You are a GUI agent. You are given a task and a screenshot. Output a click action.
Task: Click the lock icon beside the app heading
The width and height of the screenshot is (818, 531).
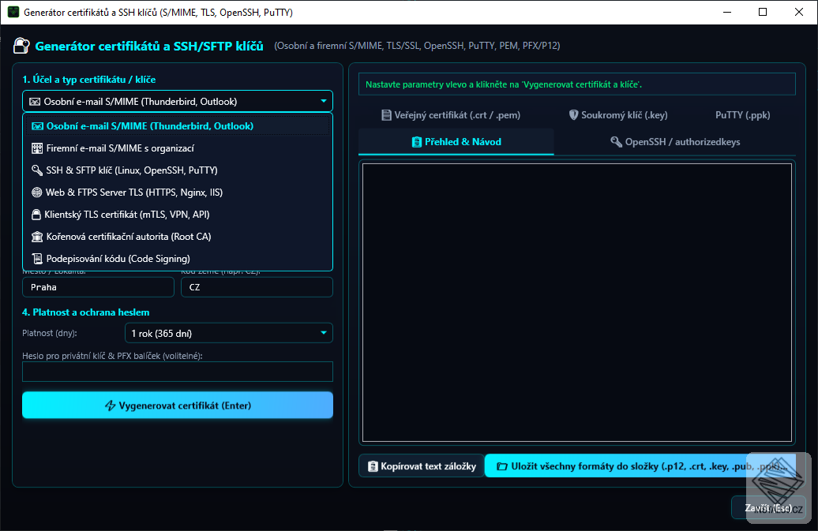pos(21,46)
